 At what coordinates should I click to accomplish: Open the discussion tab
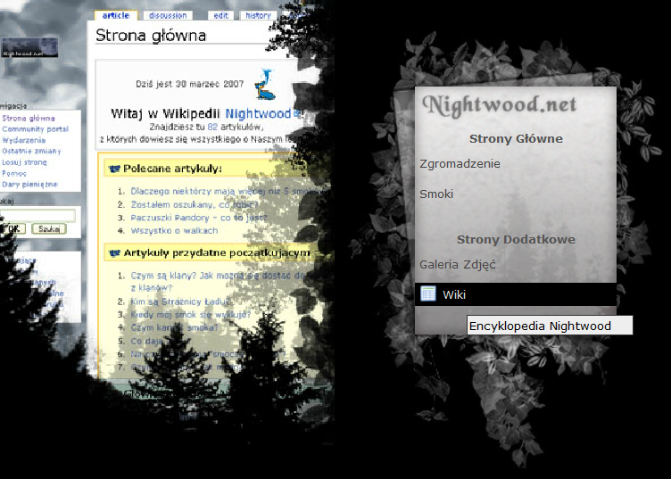[x=168, y=15]
